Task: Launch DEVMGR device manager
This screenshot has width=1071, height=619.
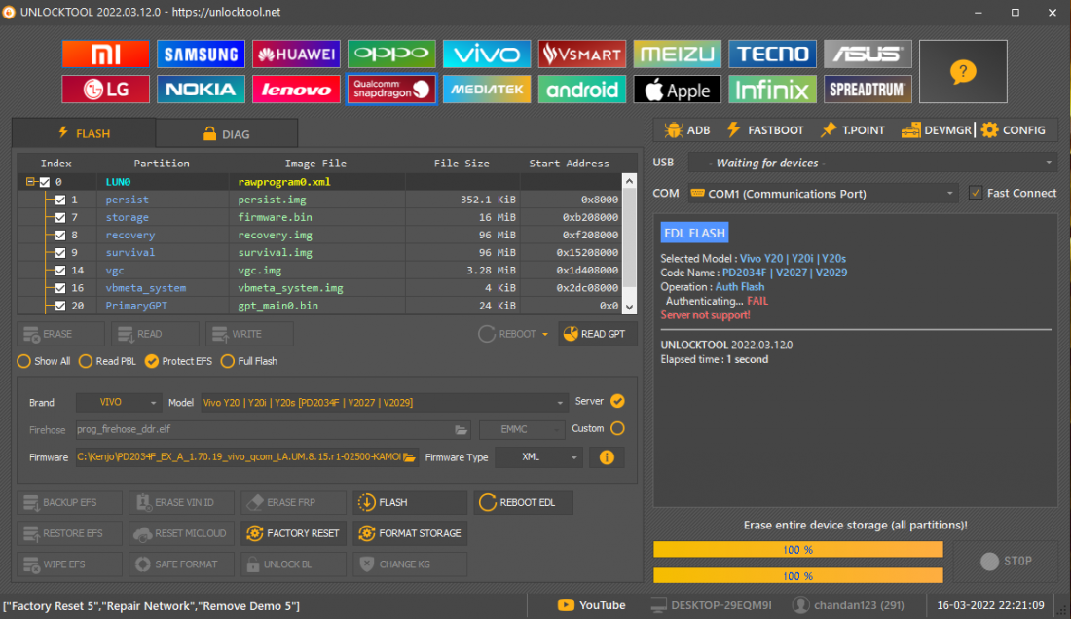Action: (937, 130)
